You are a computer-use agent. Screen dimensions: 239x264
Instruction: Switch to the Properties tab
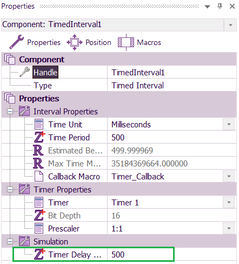click(x=35, y=42)
